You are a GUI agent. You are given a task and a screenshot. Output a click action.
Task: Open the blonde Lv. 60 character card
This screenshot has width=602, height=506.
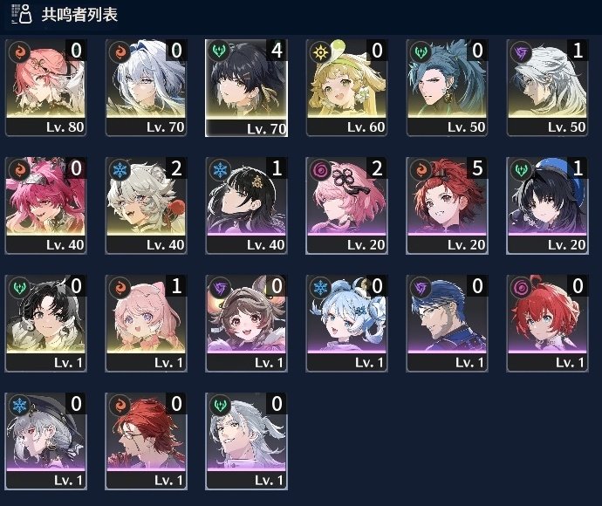[x=346, y=87]
